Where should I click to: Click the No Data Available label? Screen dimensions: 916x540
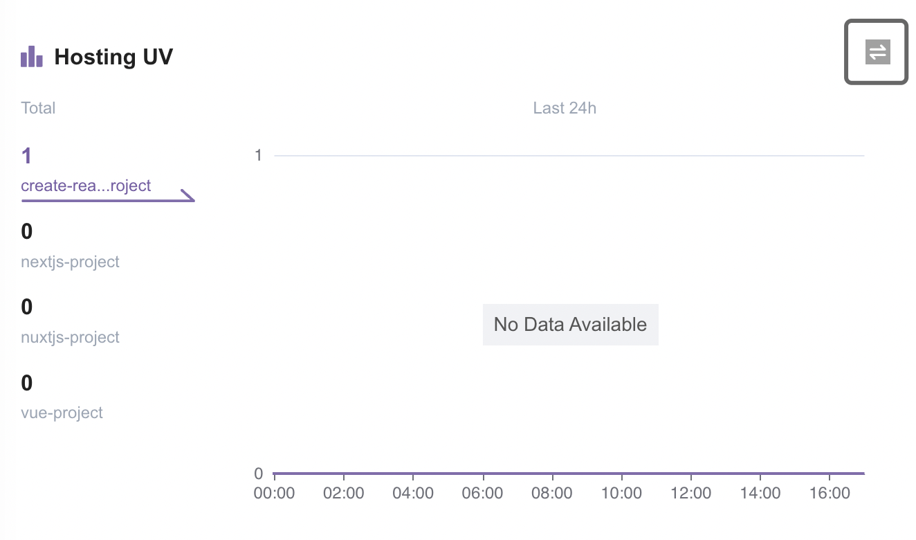tap(570, 324)
